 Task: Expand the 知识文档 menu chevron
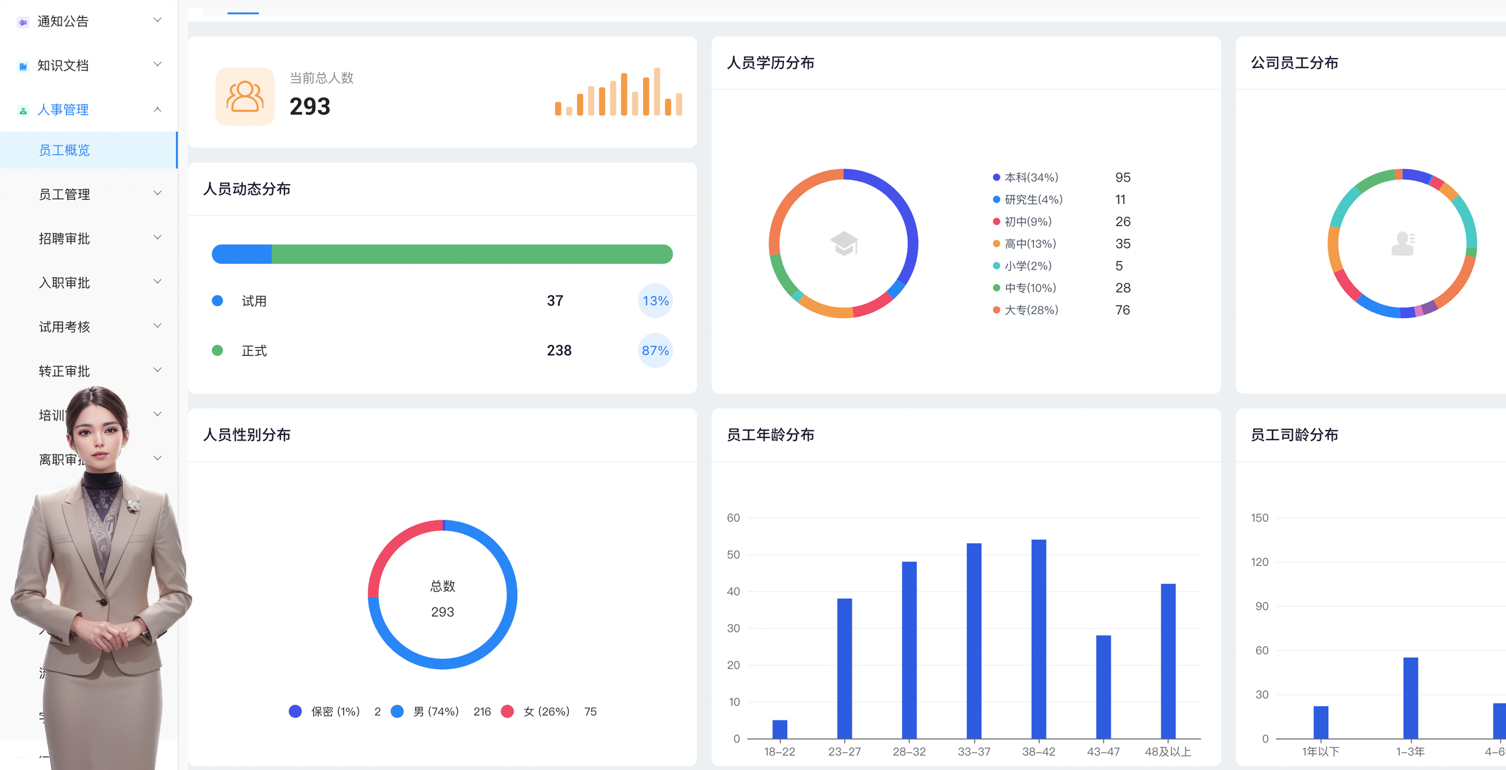(157, 65)
